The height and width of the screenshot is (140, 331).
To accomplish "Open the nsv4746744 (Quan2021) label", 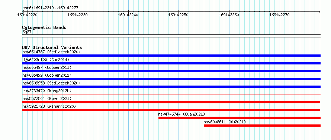I will [x=181, y=114].
